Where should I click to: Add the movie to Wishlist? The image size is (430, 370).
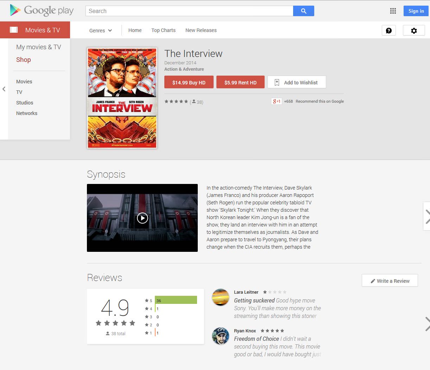click(x=297, y=82)
